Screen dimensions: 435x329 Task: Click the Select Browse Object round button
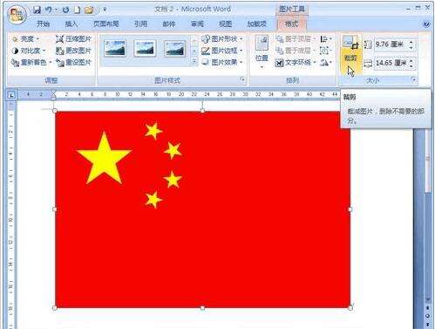tap(428, 315)
